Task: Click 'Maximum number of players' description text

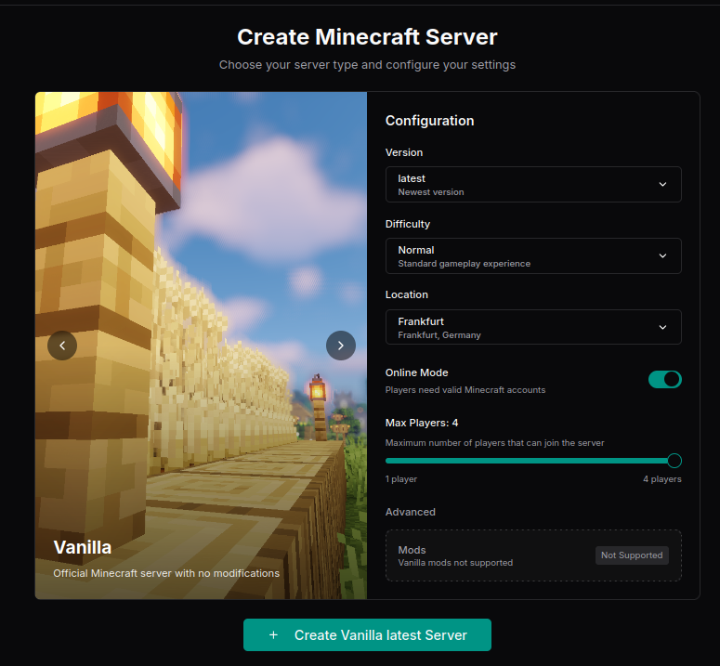Action: click(x=494, y=443)
